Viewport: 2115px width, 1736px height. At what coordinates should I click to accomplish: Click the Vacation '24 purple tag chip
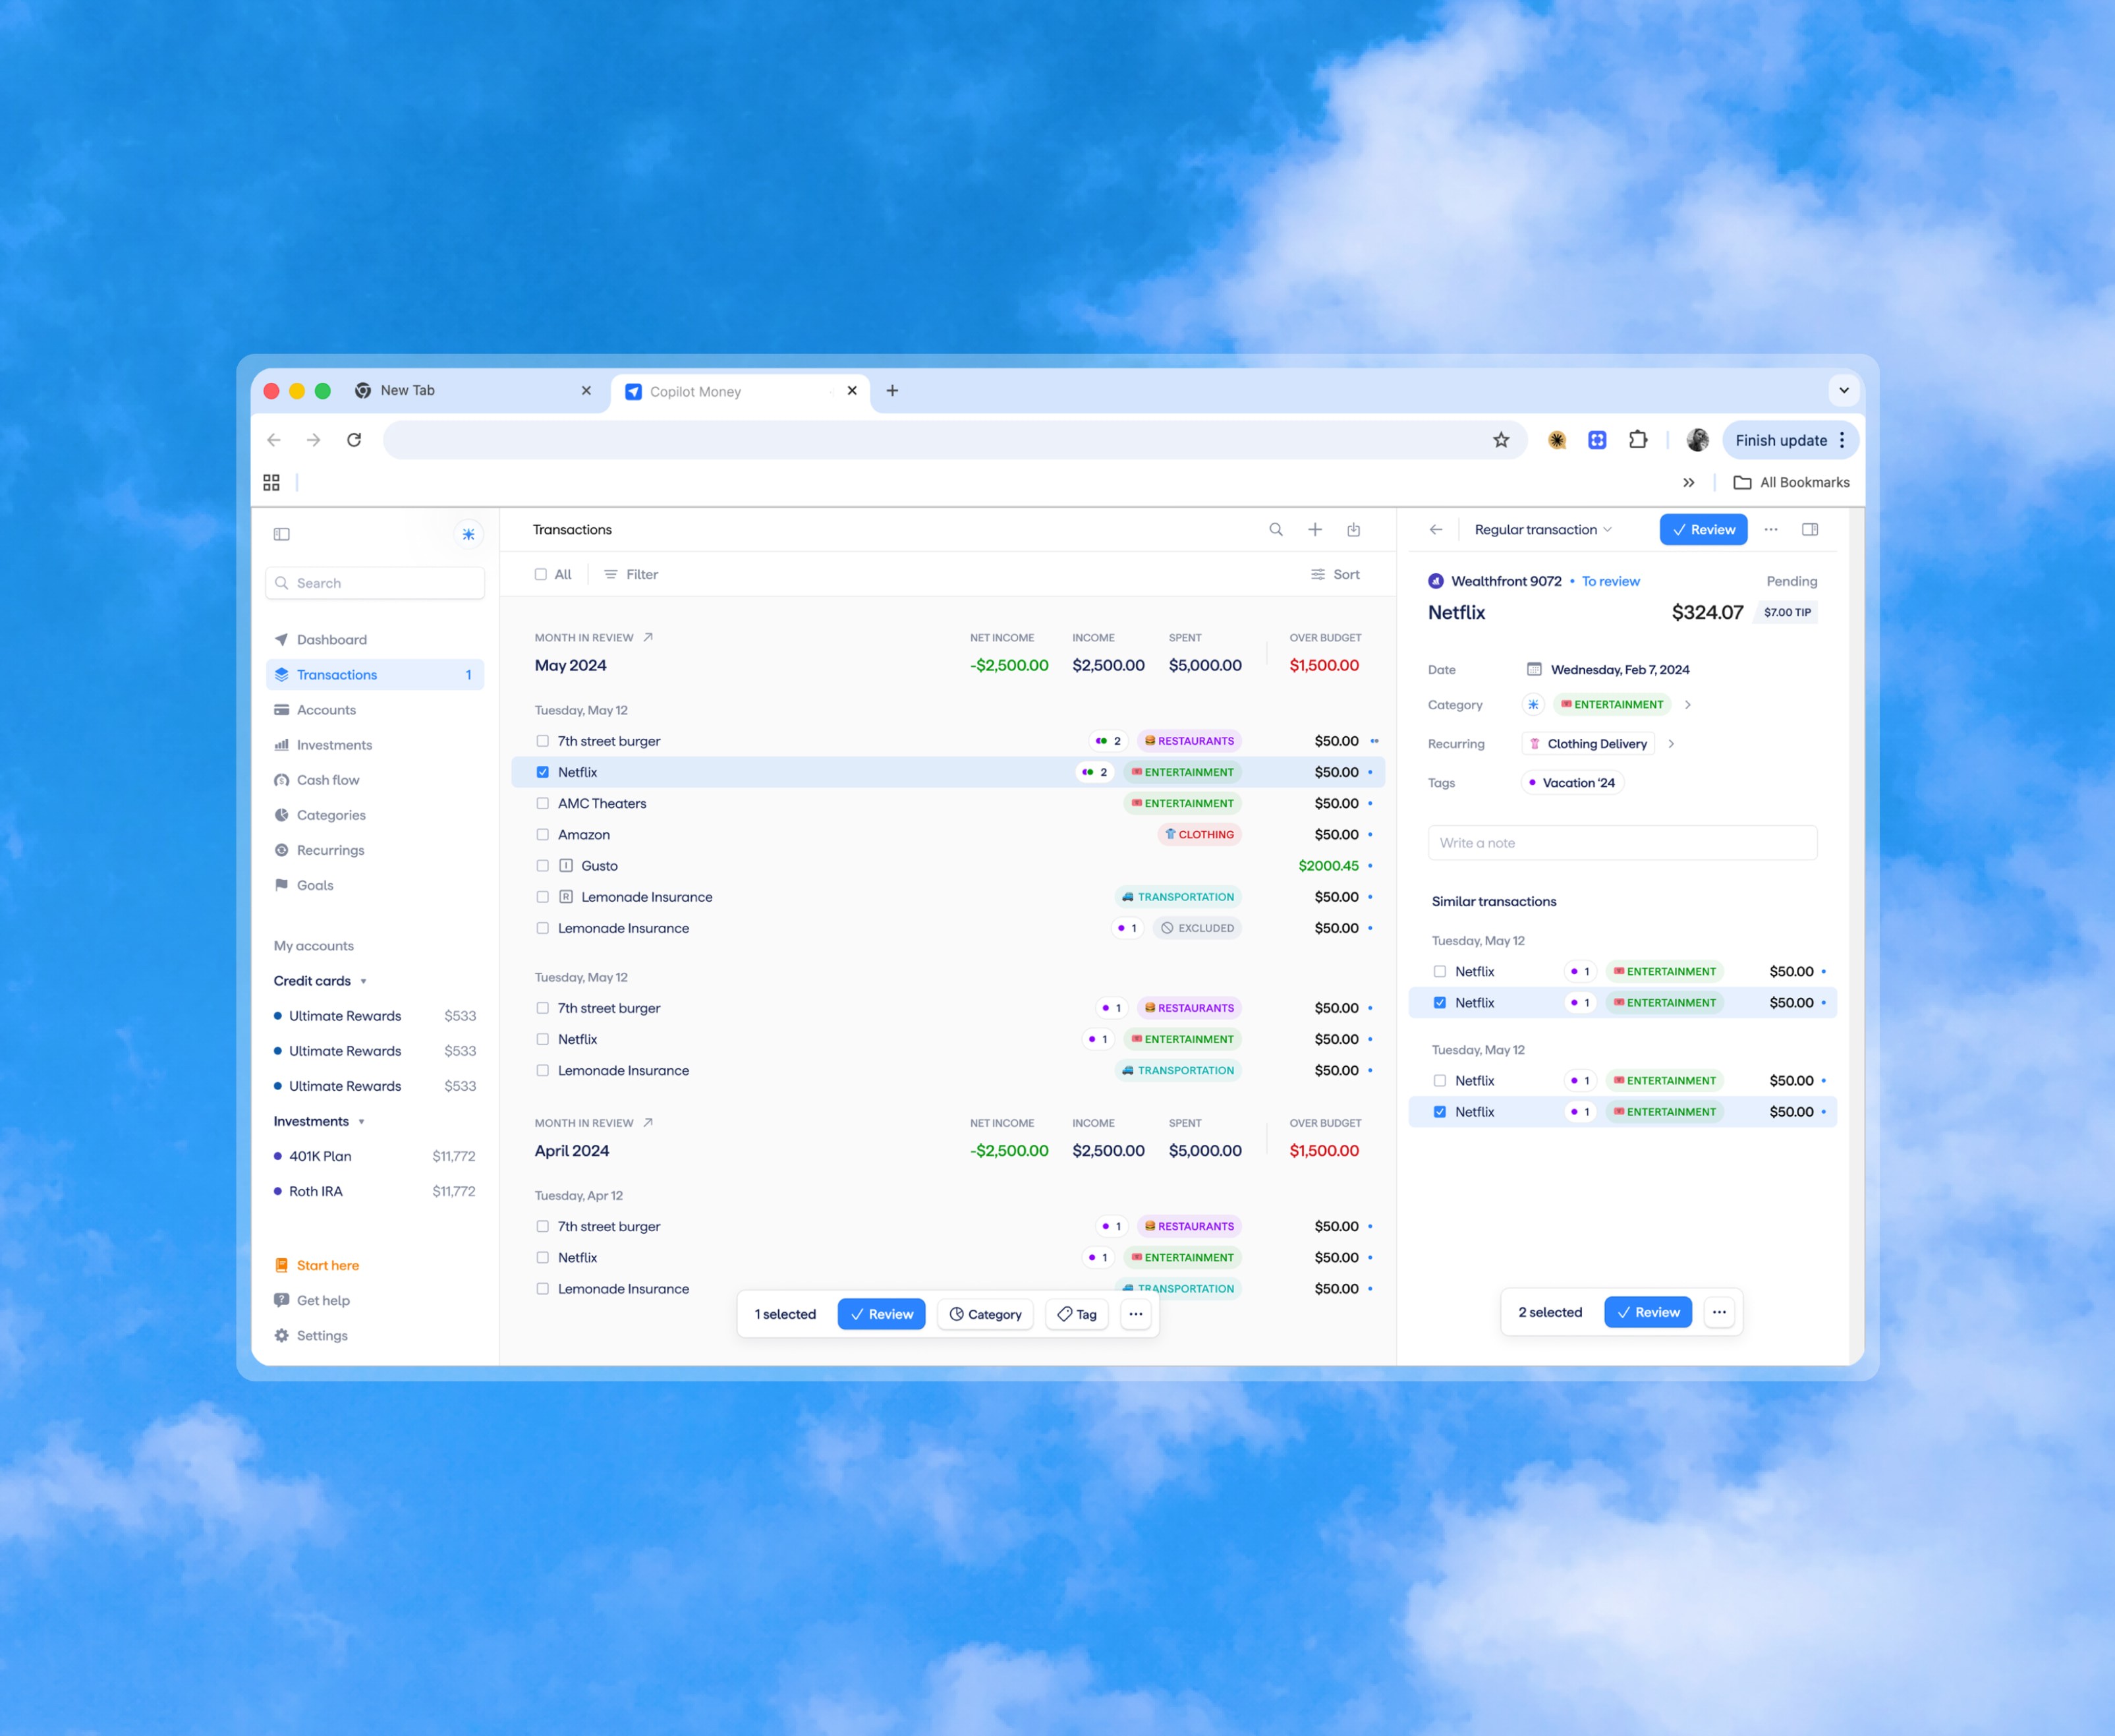(x=1572, y=783)
